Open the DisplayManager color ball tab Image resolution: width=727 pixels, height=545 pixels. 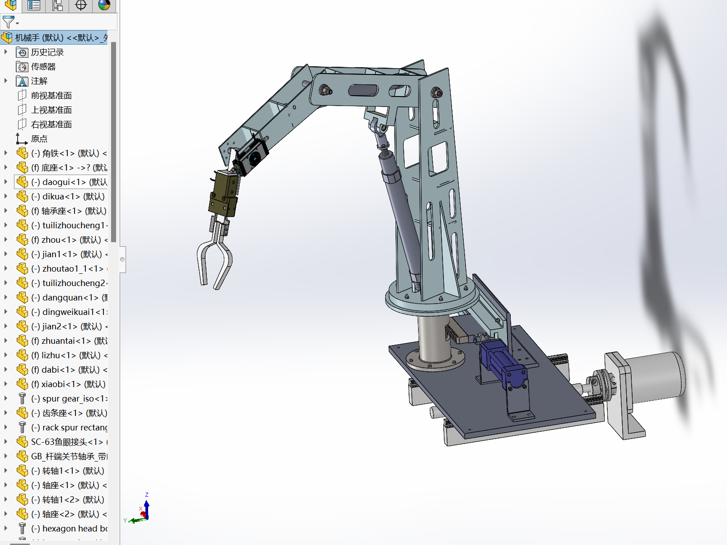pyautogui.click(x=104, y=5)
